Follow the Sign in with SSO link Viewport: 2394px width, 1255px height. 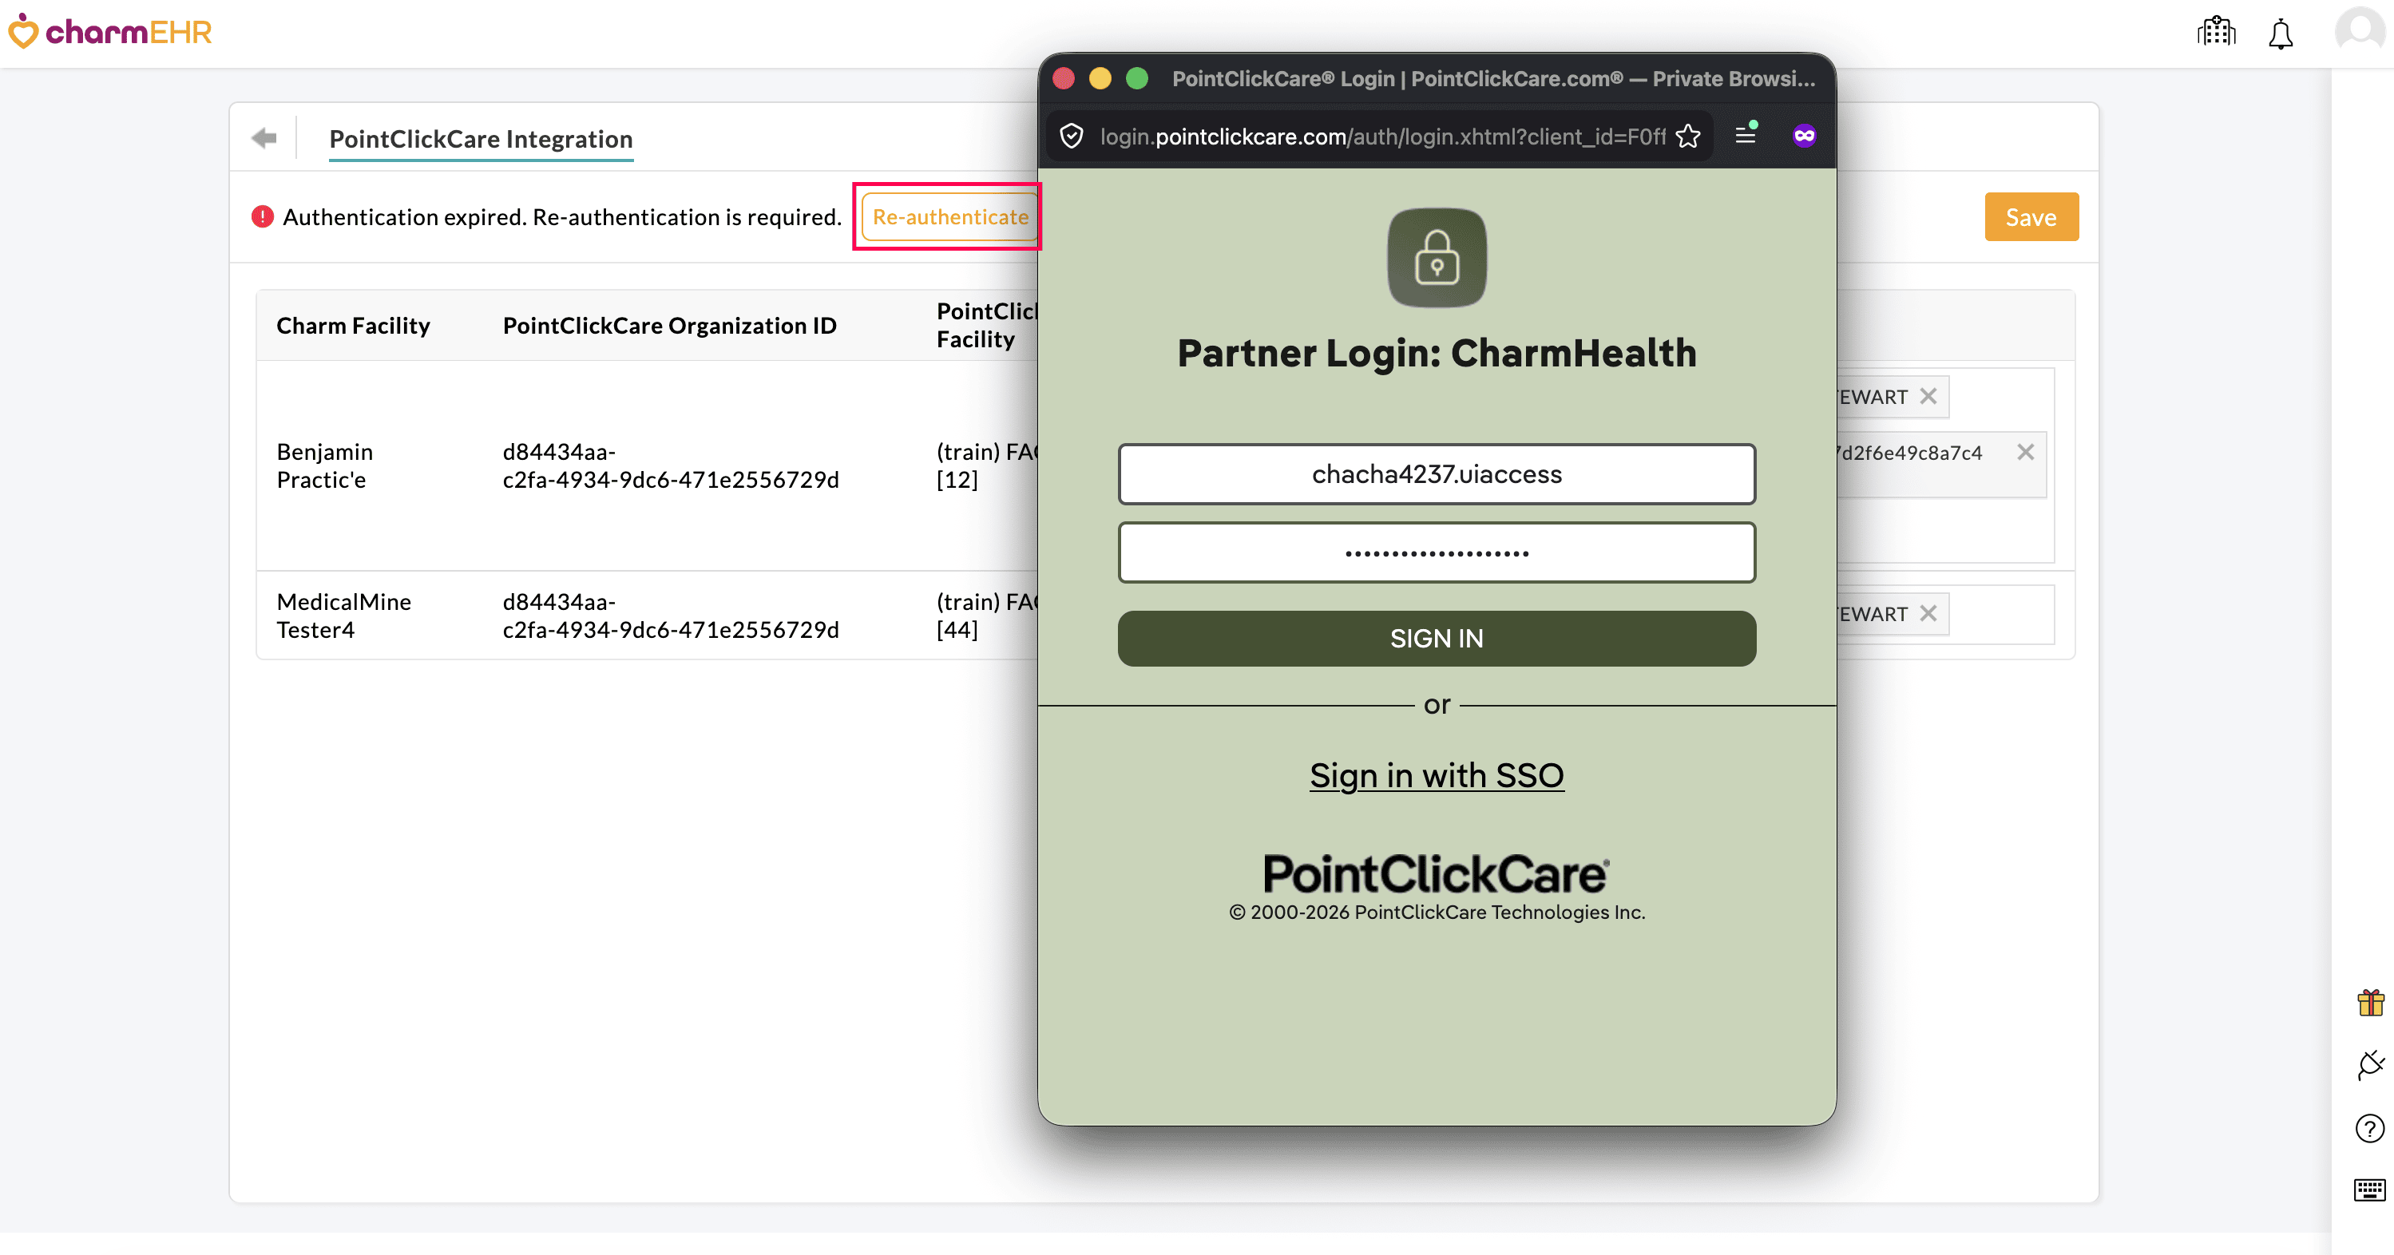(x=1437, y=774)
